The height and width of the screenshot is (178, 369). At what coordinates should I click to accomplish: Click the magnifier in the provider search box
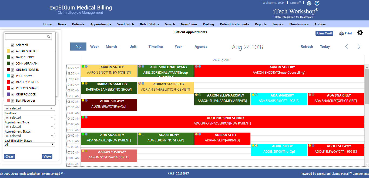[49, 37]
